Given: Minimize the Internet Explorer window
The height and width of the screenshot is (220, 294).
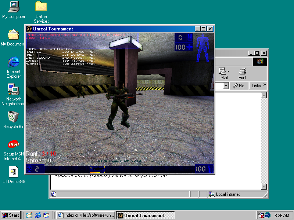Looking at the screenshot, I should (x=251, y=53).
